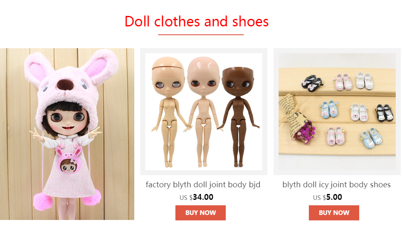The image size is (402, 225).
Task: Click the blue shoes in the bottom row
Action: point(371,139)
